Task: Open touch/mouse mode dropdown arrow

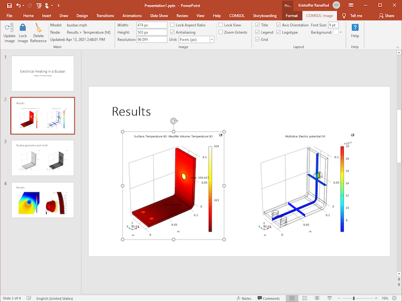Action: pos(52,5)
